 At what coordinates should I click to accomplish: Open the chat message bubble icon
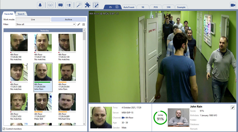[60, 5]
